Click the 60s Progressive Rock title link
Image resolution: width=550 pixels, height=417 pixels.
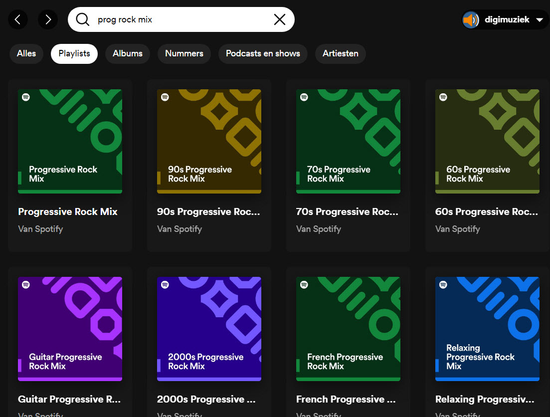486,211
